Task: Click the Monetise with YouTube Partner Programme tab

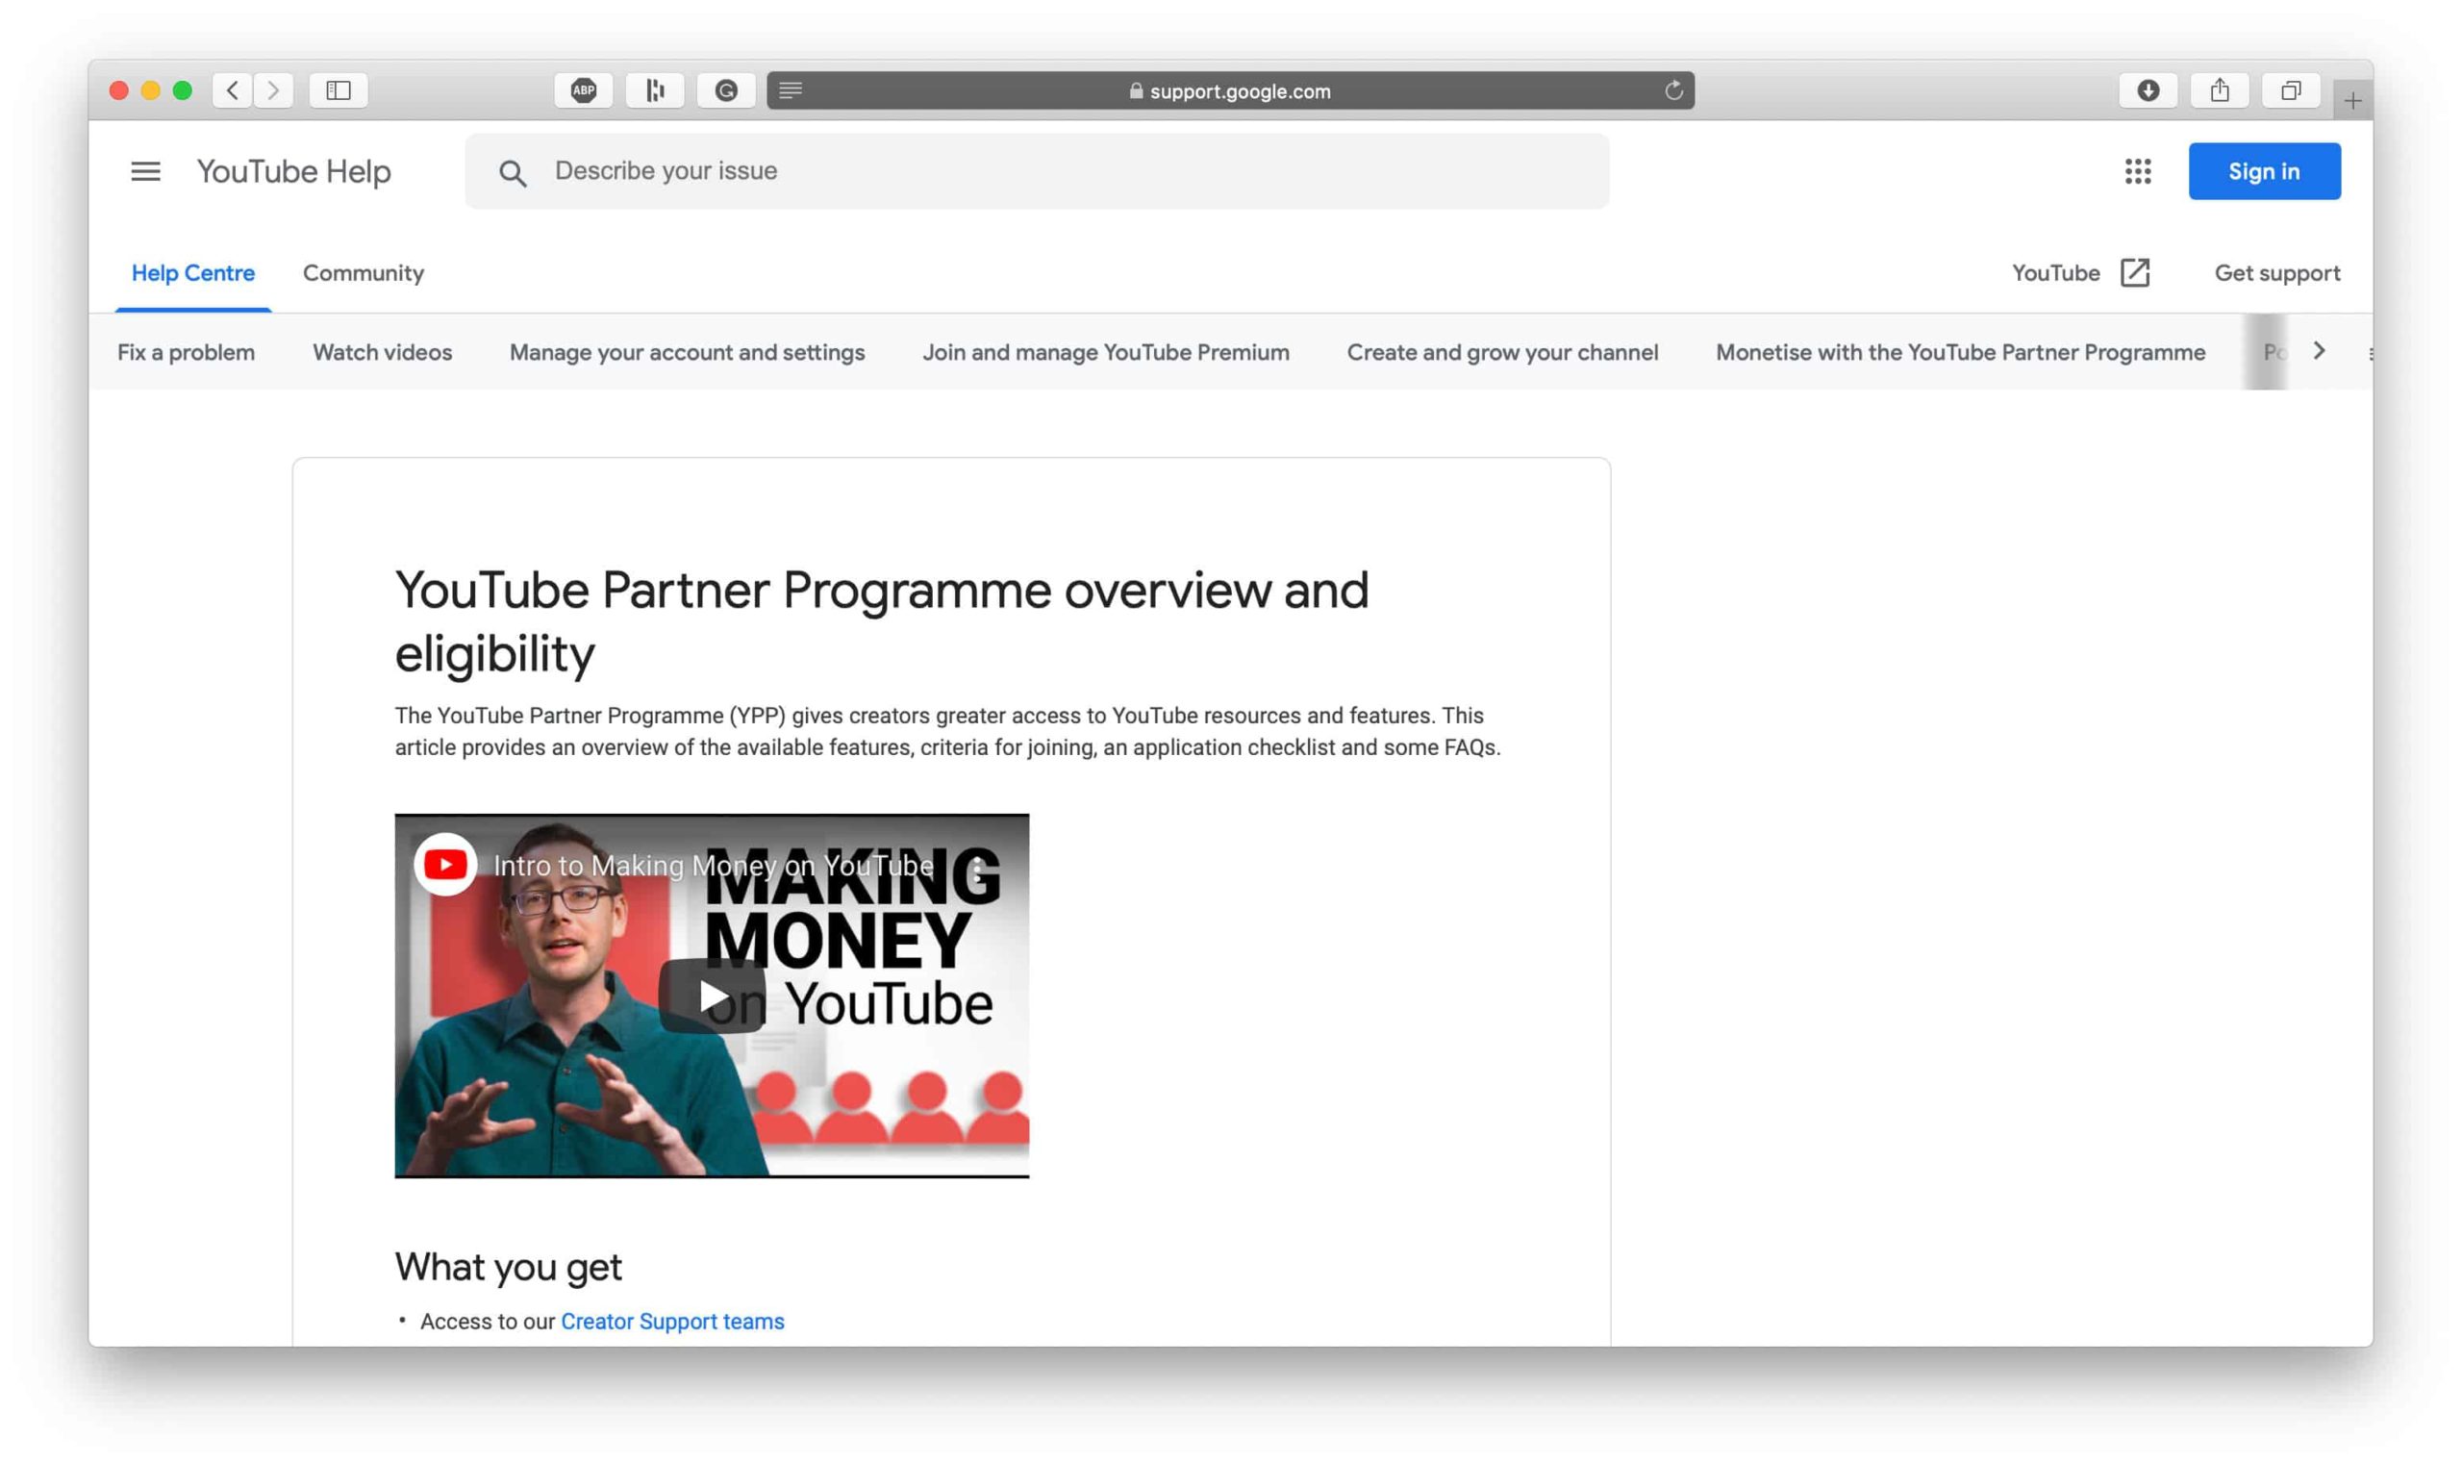Action: pos(1958,352)
